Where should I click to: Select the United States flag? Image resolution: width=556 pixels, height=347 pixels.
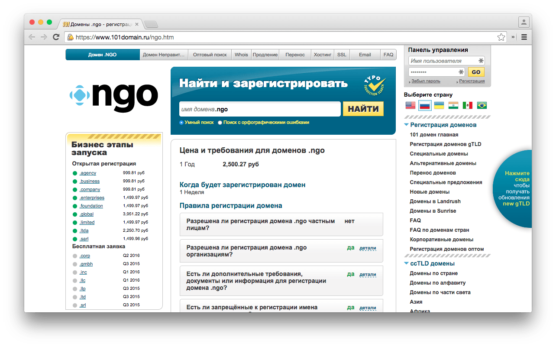click(x=411, y=105)
